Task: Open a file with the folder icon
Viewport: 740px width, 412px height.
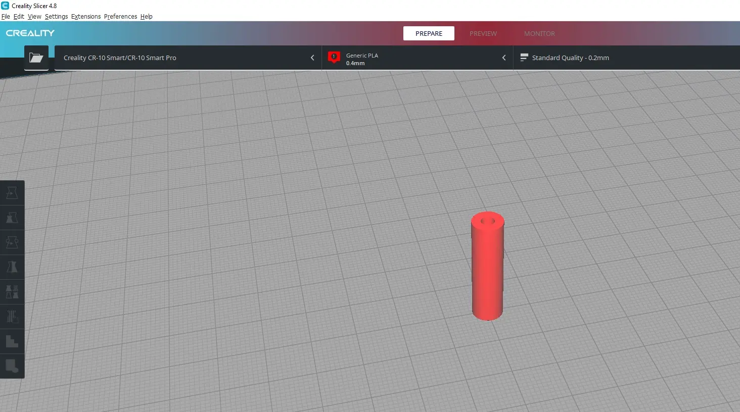Action: click(x=36, y=58)
